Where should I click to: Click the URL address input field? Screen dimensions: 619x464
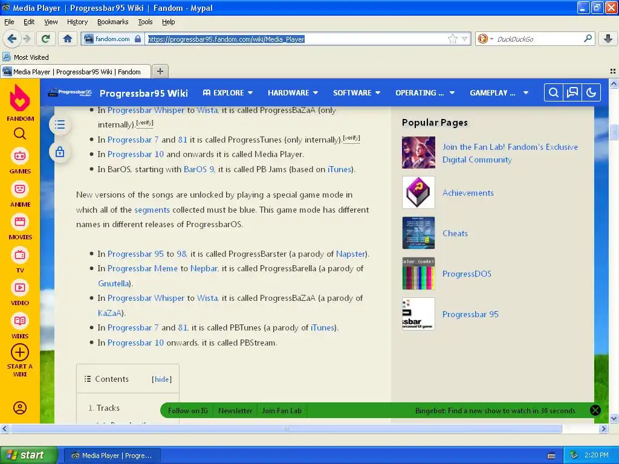pos(296,39)
